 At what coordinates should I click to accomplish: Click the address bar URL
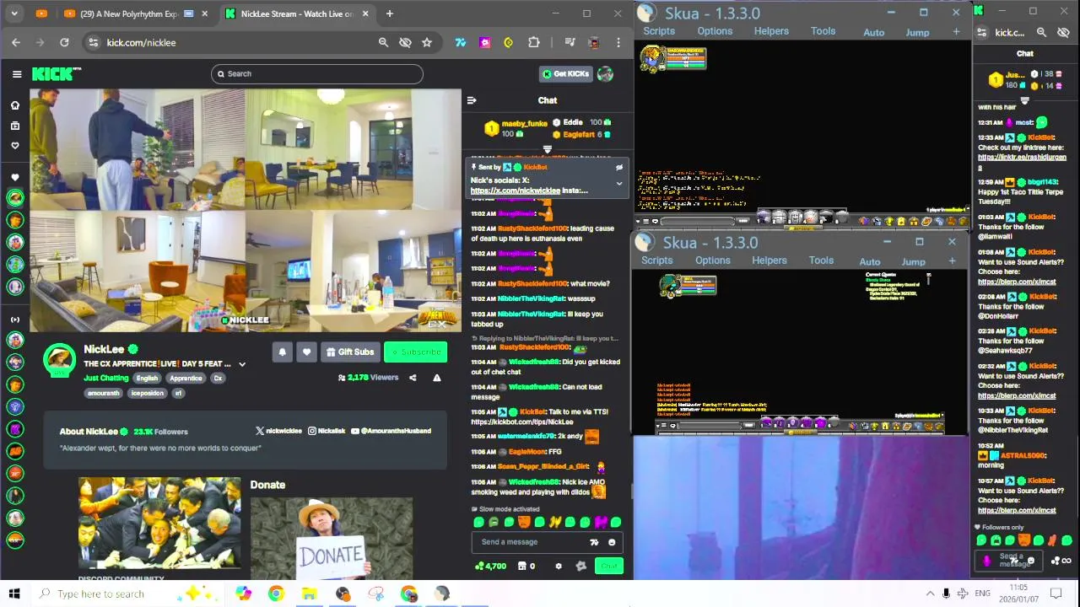(141, 42)
